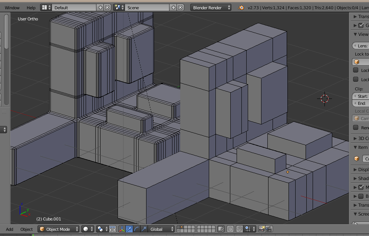Click the left tool shelf scrollbar
This screenshot has height=236, width=369.
click(x=6, y=31)
